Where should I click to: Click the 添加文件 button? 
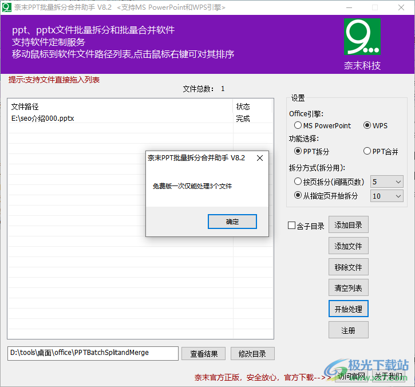tap(348, 246)
